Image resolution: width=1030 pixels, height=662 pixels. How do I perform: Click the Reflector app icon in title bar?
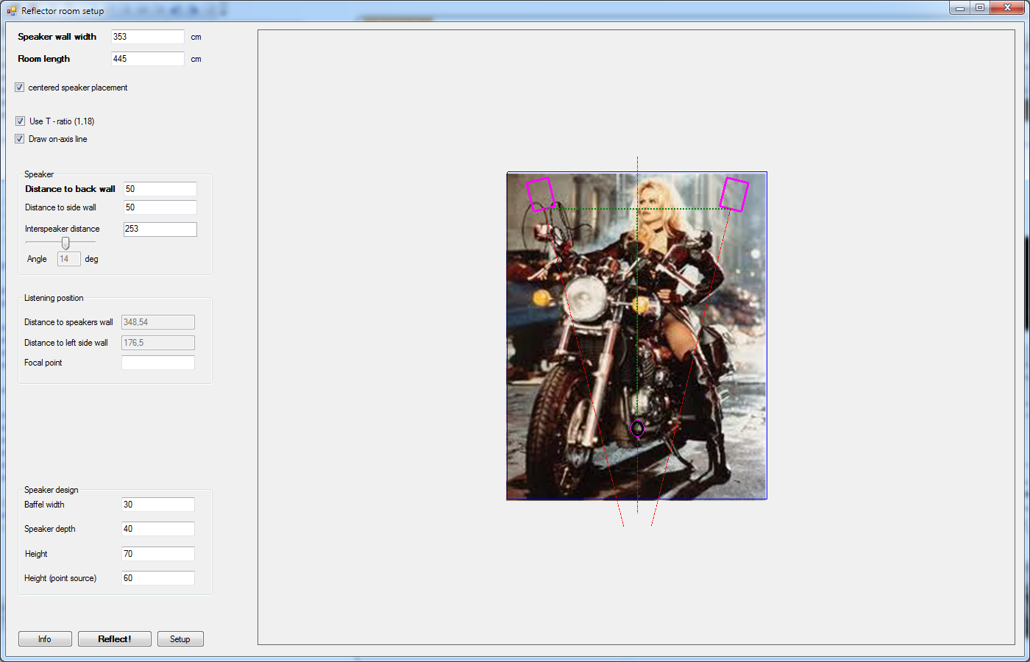pos(12,11)
